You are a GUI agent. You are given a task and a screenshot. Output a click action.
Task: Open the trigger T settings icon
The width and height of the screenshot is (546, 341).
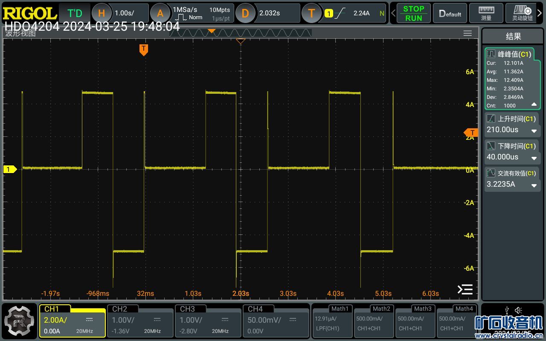click(x=311, y=13)
